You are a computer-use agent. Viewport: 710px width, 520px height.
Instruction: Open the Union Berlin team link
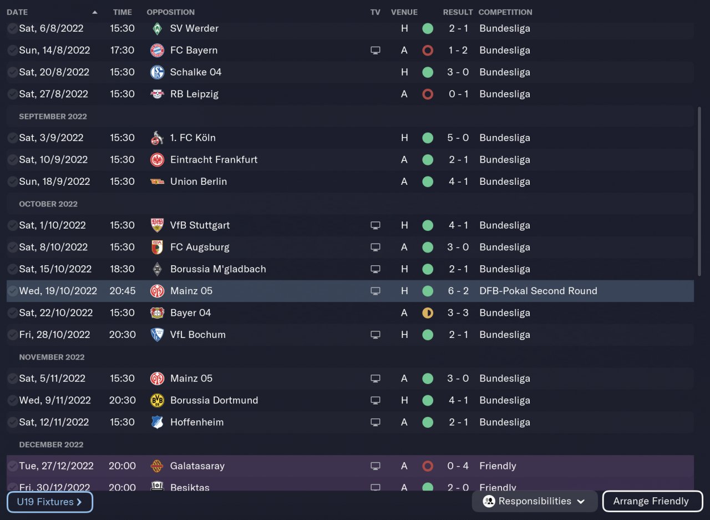coord(198,181)
